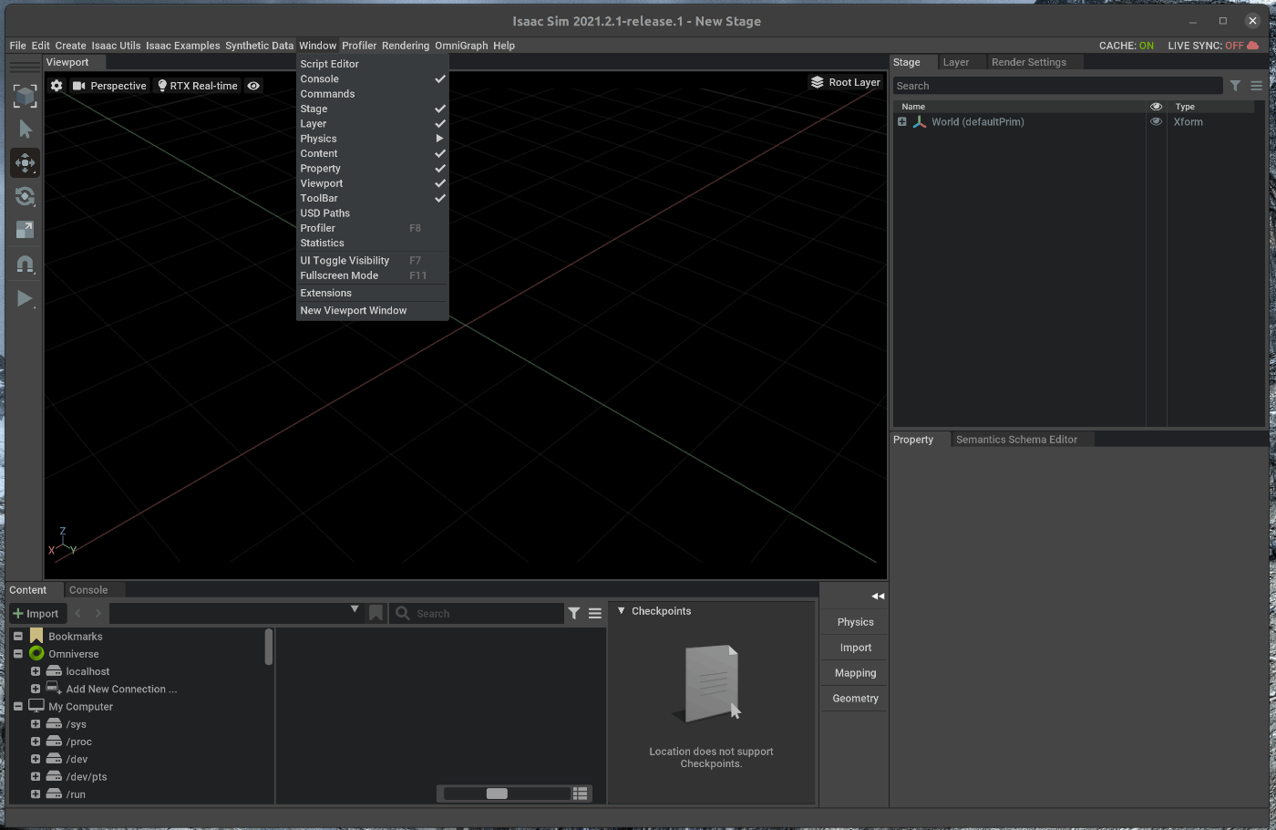The image size is (1276, 830).
Task: Switch to the Render Settings tab
Action: pyautogui.click(x=1029, y=62)
